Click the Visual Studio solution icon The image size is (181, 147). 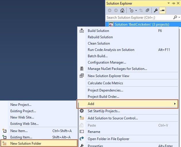111,24
